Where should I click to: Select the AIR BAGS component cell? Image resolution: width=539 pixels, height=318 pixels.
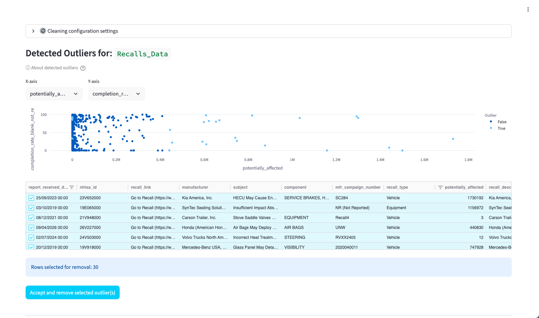pos(307,228)
